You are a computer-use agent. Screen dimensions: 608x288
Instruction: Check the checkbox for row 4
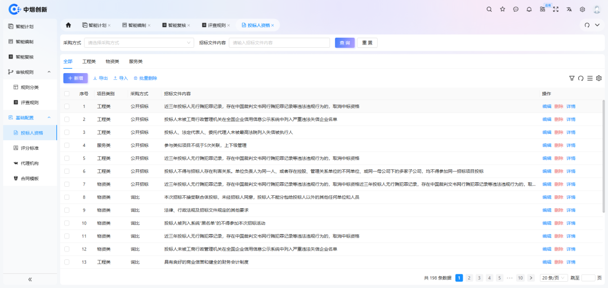point(66,145)
